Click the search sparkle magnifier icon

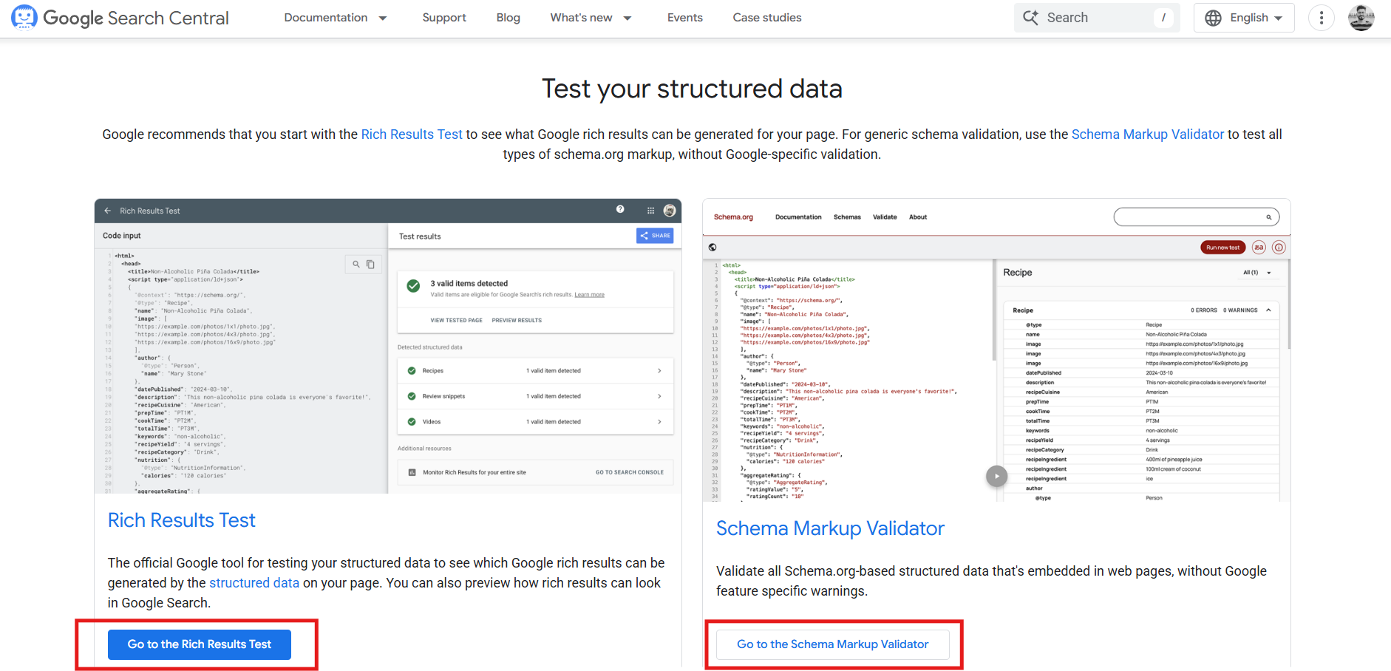1030,18
